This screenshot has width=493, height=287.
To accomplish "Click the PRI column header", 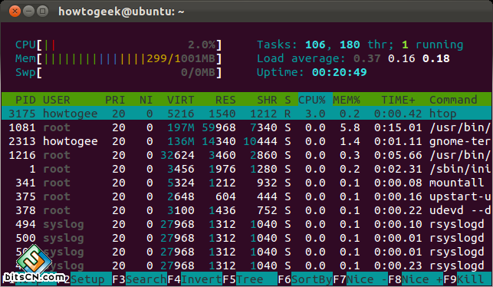I will [x=115, y=100].
